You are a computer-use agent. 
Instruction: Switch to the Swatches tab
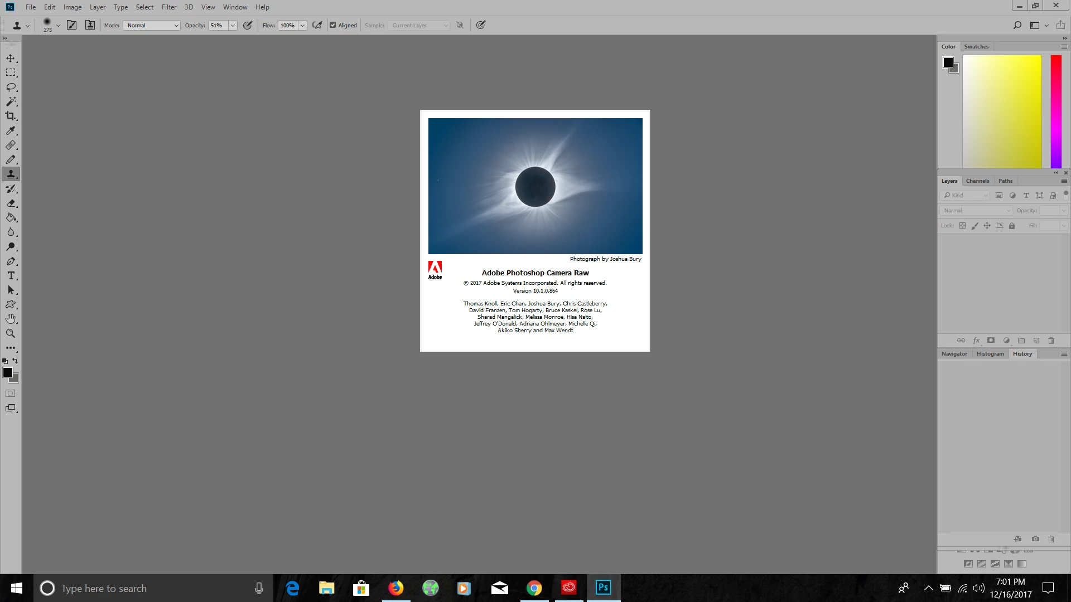pos(976,47)
